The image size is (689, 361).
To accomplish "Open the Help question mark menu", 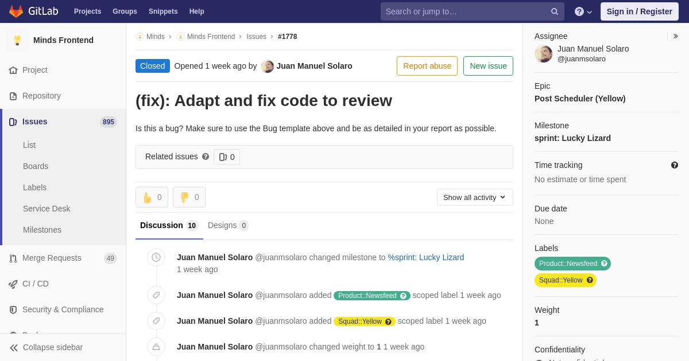I will coord(583,11).
